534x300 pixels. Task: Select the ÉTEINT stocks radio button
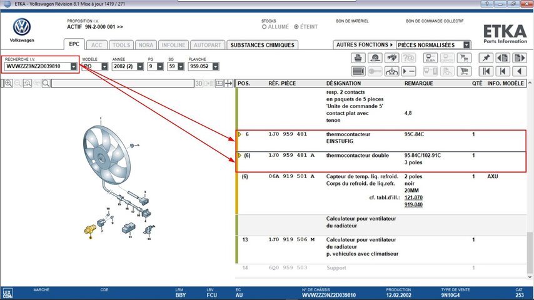pos(296,26)
